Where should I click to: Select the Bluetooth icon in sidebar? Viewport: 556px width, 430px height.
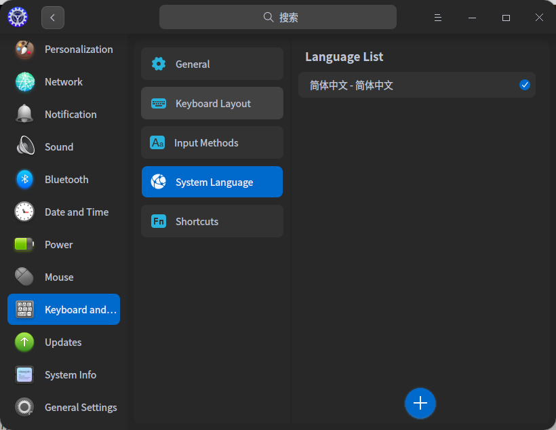[24, 180]
